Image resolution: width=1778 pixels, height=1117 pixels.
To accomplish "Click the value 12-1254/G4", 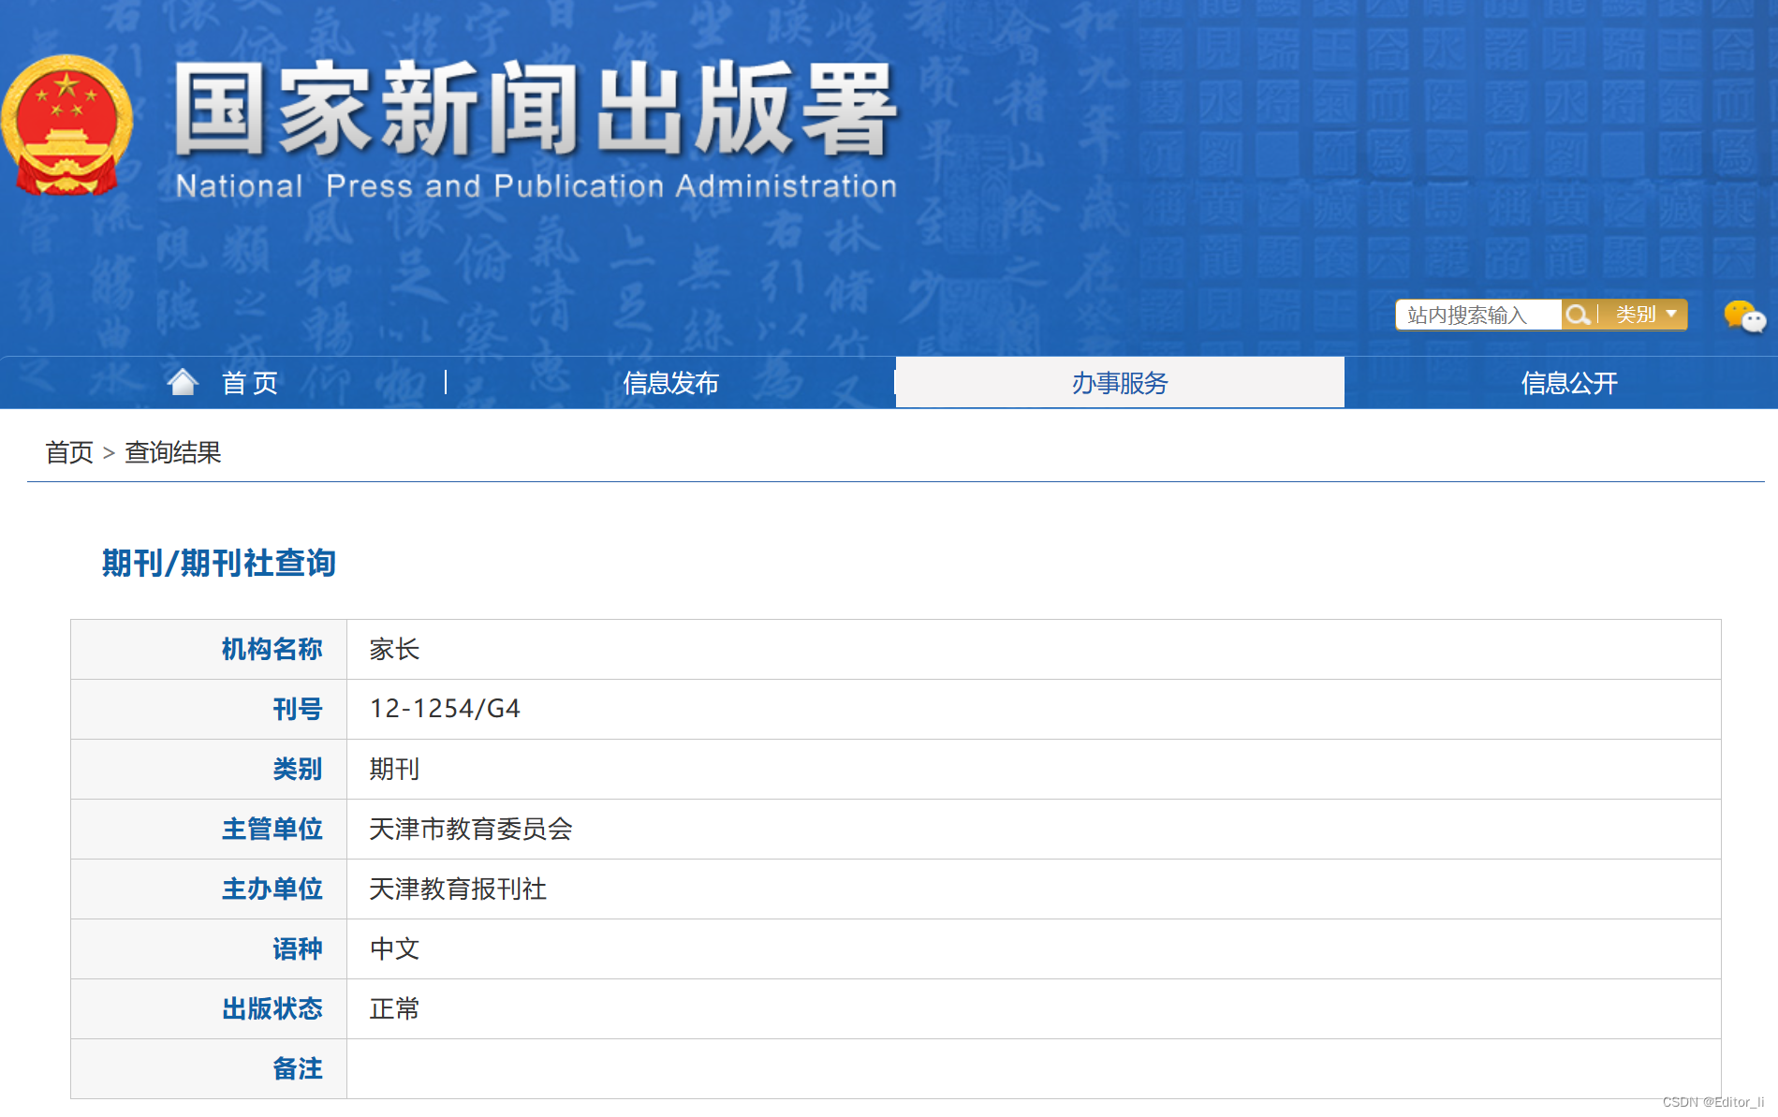I will coord(445,709).
